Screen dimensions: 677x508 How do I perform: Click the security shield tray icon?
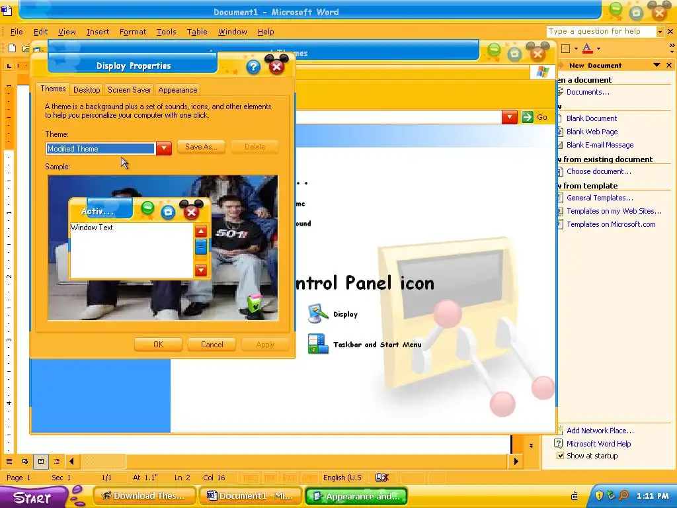pos(599,495)
